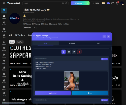The height and width of the screenshot is (105, 126).
Task: Open the hamburger menu beside TensorArt logo
Action: 4,3
